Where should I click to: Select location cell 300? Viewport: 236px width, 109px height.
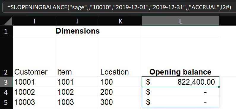[x=121, y=102]
